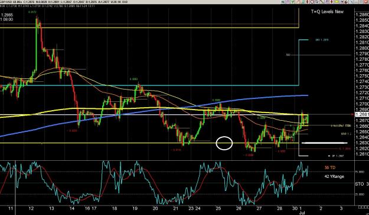Click the date label 27 on time axis

point(259,208)
